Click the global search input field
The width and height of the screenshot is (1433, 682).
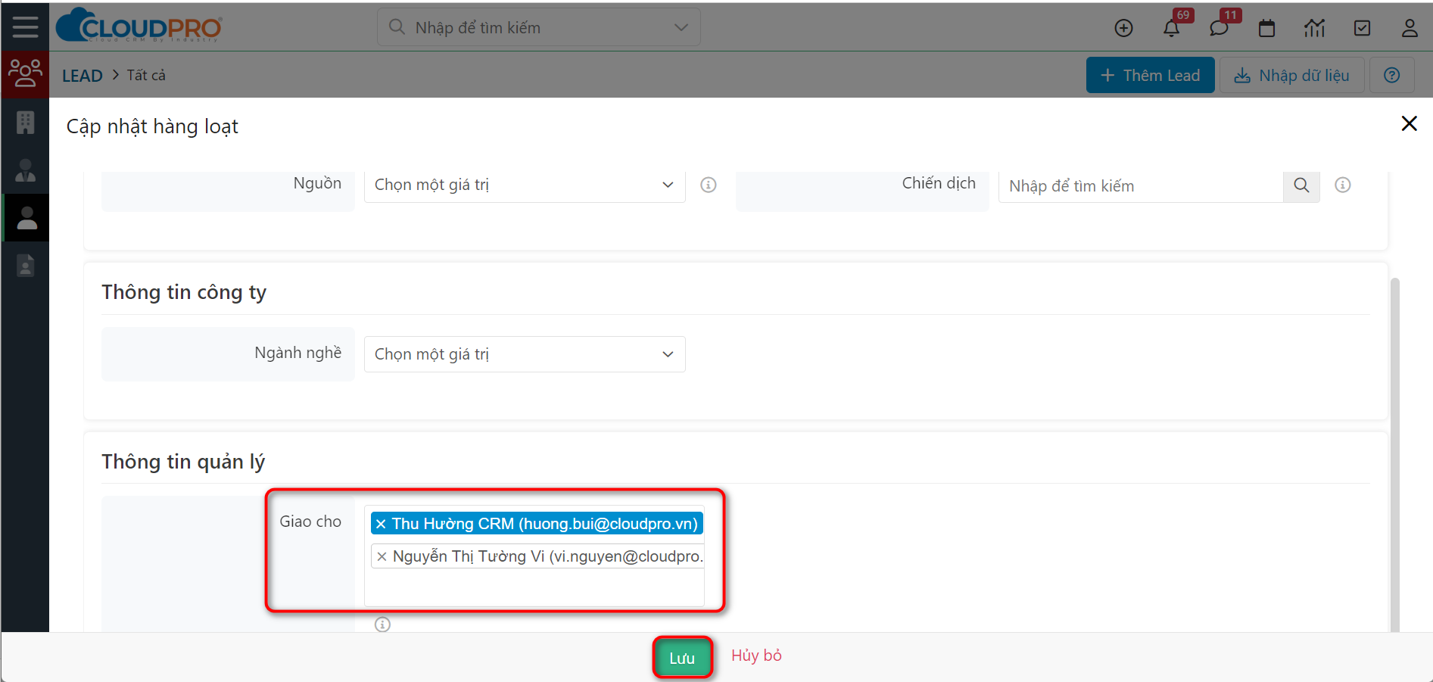538,27
